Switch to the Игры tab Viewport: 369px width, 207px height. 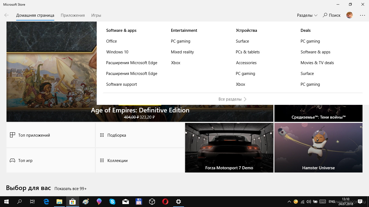[x=96, y=15]
